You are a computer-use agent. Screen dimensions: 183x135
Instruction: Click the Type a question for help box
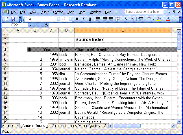point(144,12)
